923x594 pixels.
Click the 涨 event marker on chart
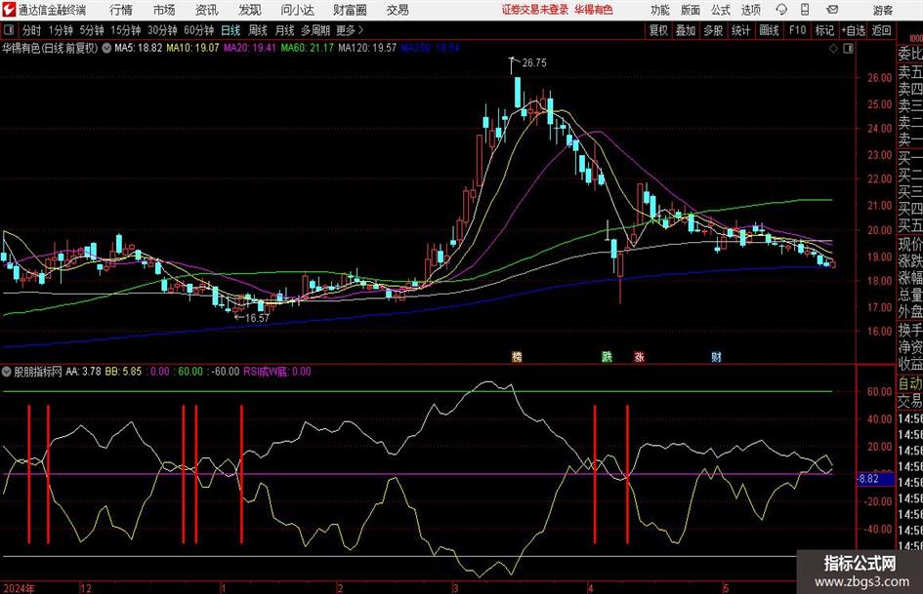tap(639, 357)
